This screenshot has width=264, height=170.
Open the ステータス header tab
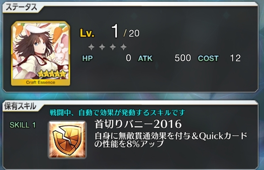21,8
